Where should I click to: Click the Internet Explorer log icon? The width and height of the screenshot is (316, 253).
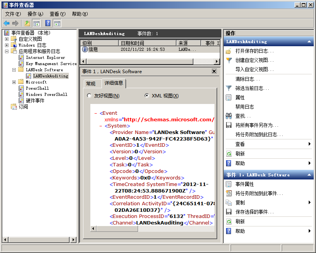(x=21, y=57)
